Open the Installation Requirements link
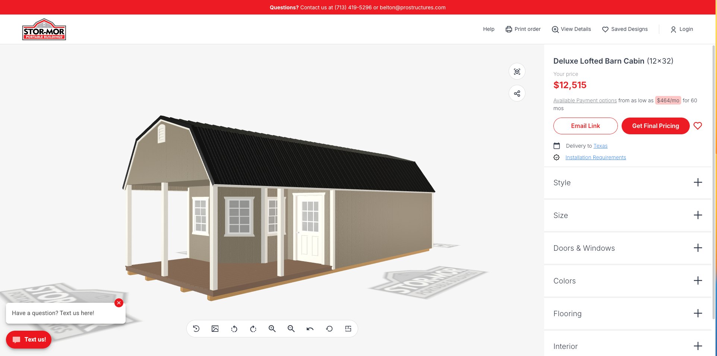Viewport: 717px width, 356px height. tap(596, 158)
